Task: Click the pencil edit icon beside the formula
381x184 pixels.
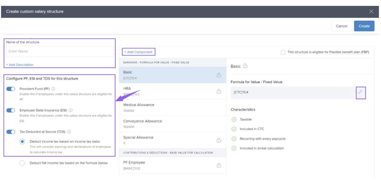Action: (360, 92)
